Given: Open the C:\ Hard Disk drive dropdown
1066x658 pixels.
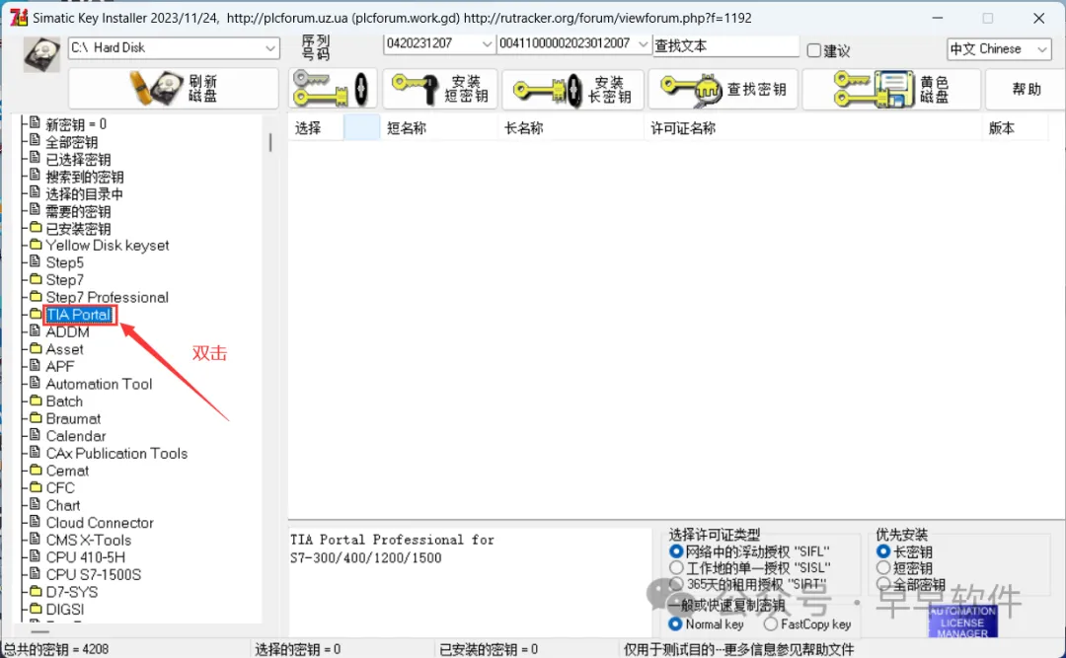Looking at the screenshot, I should click(174, 47).
